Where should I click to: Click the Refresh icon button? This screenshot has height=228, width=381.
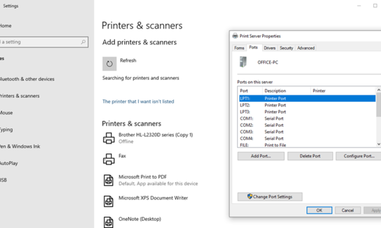click(109, 64)
